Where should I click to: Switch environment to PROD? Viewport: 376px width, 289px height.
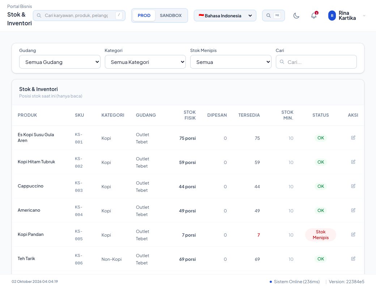pos(144,16)
